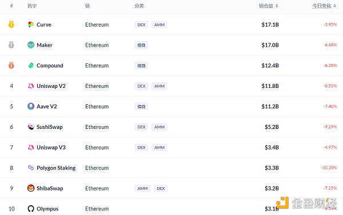The image size is (343, 215).
Task: Click the Maker logo icon
Action: [x=31, y=45]
